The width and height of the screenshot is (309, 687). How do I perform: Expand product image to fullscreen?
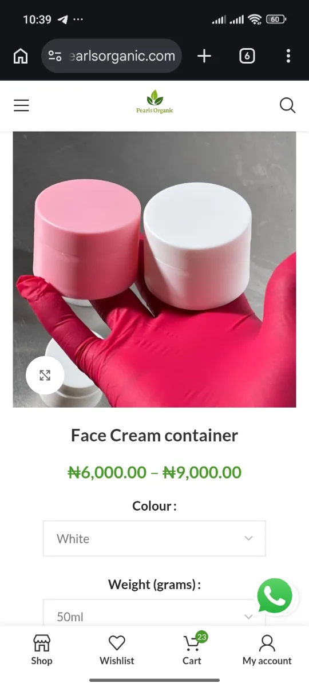45,376
